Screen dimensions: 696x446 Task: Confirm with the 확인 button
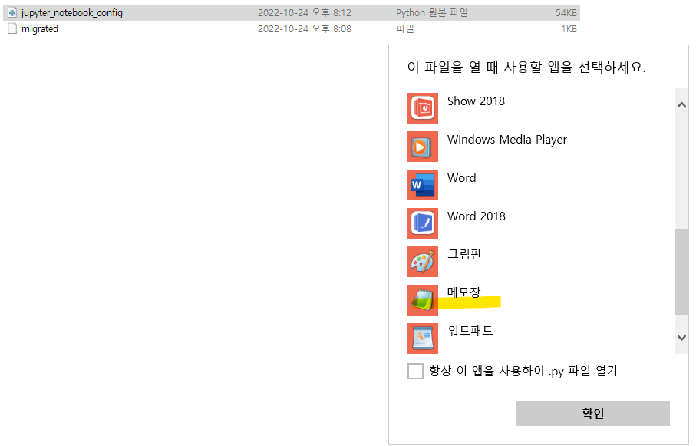(592, 414)
